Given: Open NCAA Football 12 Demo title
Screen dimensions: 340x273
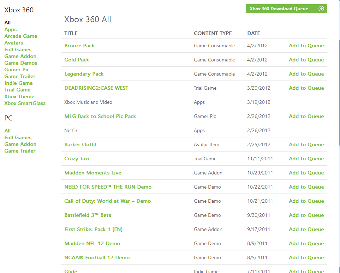Looking at the screenshot, I should [x=97, y=257].
